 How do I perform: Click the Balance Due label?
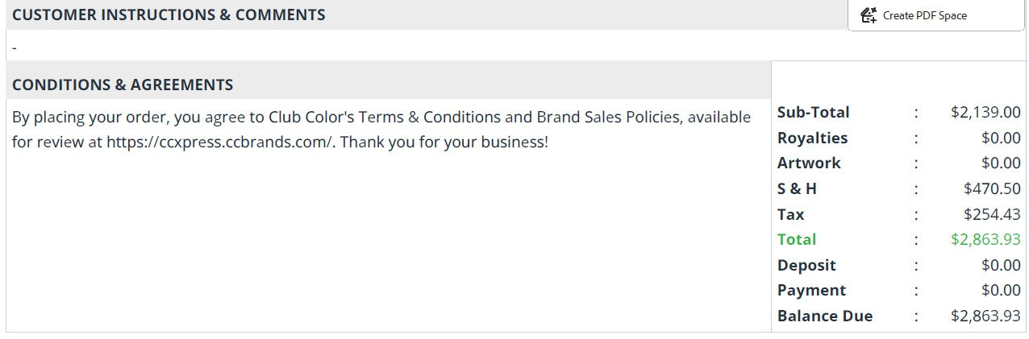coord(825,316)
